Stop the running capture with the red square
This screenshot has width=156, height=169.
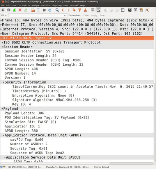click(20, 10)
